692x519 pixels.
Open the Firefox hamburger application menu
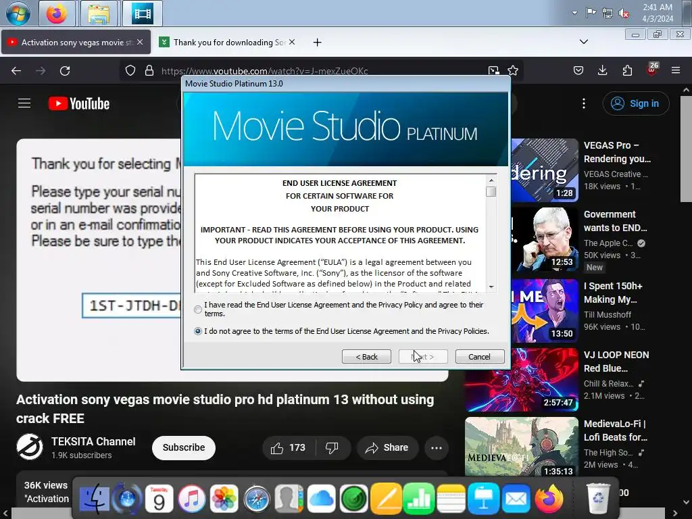676,70
